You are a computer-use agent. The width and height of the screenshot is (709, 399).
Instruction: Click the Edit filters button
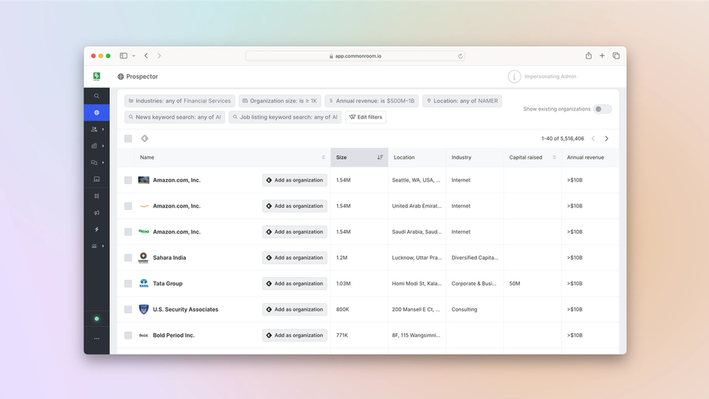(366, 117)
